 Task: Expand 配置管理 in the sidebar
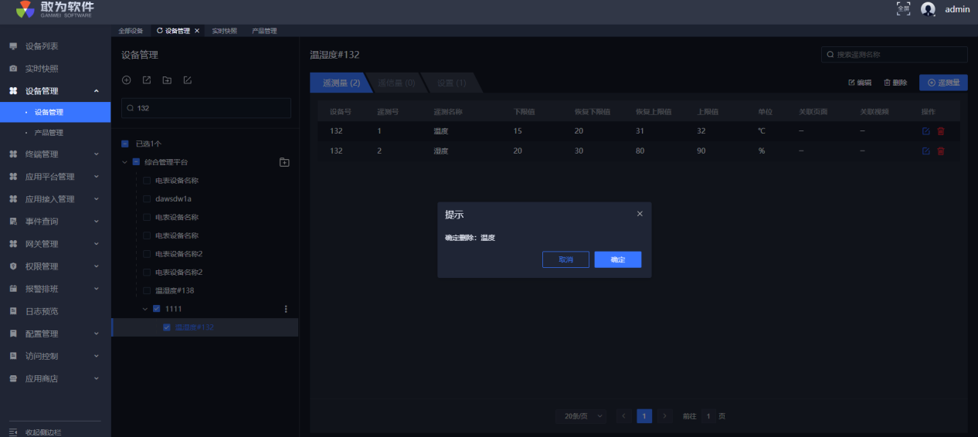pos(96,334)
